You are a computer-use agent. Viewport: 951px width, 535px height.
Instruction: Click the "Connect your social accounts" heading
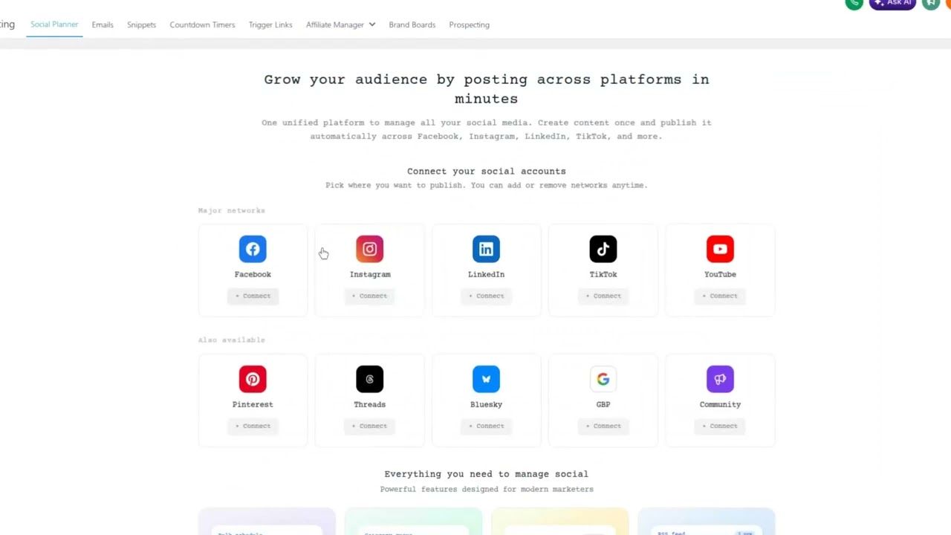click(486, 171)
